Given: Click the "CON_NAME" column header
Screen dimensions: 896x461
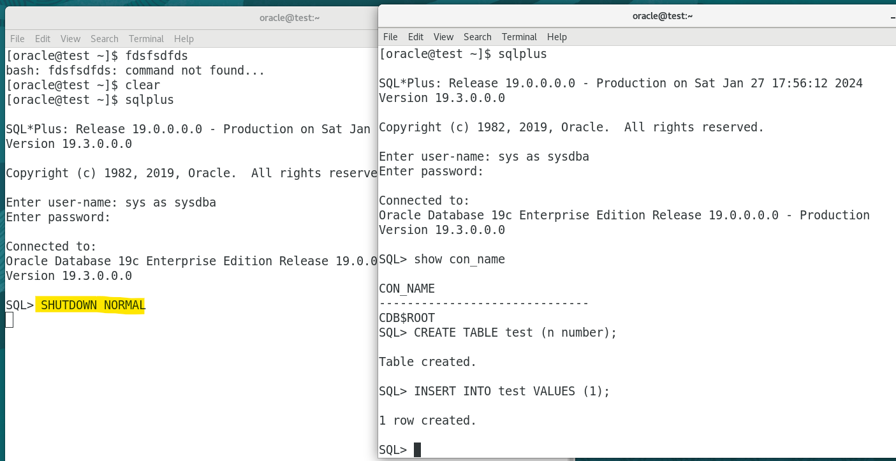Looking at the screenshot, I should click(407, 289).
